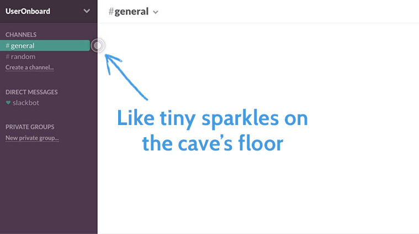The height and width of the screenshot is (234, 419).
Task: Click the hash symbol in the channel header title
Action: coord(111,11)
